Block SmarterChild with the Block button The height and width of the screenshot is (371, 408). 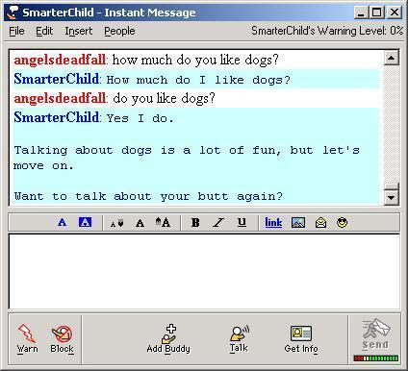pos(62,338)
